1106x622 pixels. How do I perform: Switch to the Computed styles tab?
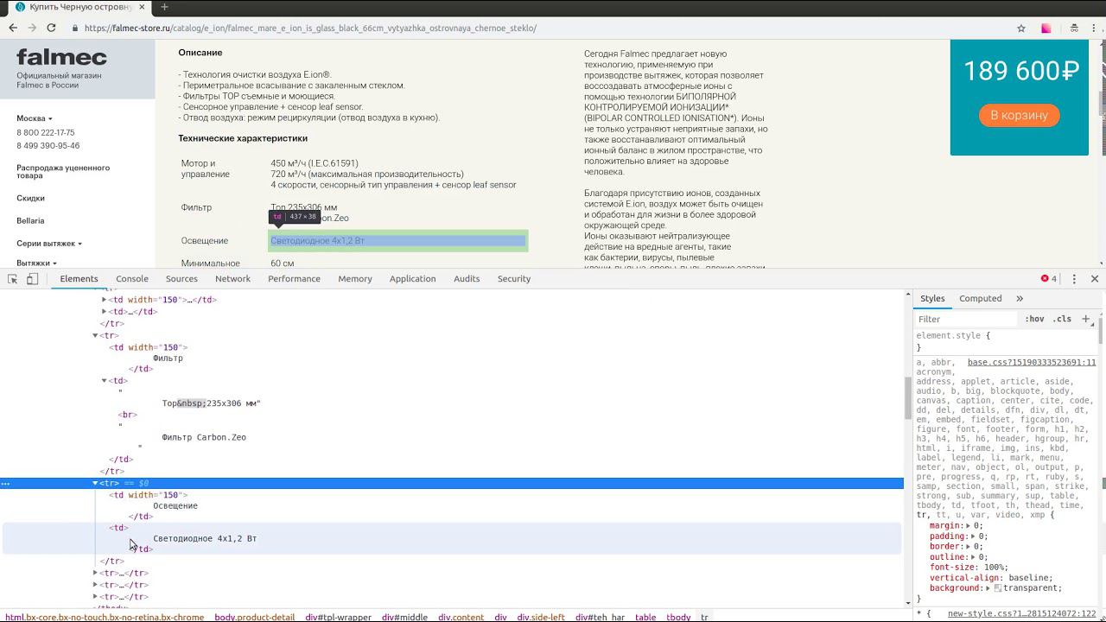(981, 299)
